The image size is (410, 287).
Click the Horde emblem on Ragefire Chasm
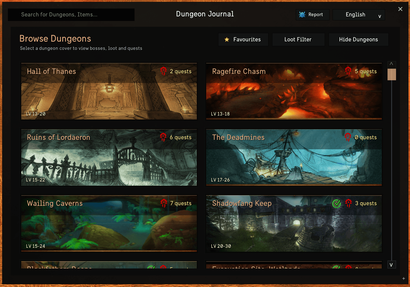tap(348, 71)
